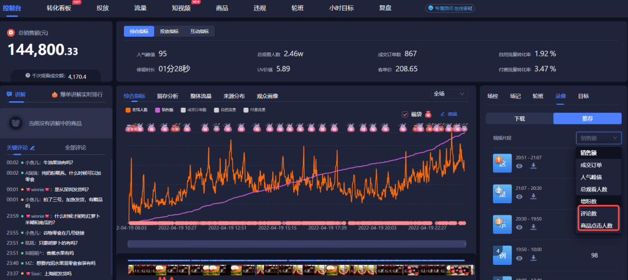628x280 pixels.
Task: Switch to the 整体流量 chart tab
Action: (x=201, y=96)
